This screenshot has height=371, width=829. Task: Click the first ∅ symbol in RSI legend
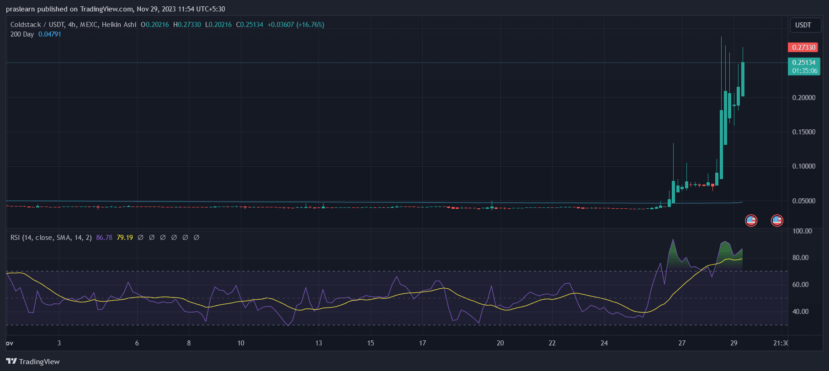[141, 238]
